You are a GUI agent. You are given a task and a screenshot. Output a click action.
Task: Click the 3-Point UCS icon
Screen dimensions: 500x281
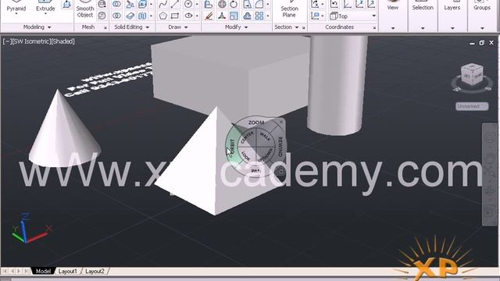371,4
